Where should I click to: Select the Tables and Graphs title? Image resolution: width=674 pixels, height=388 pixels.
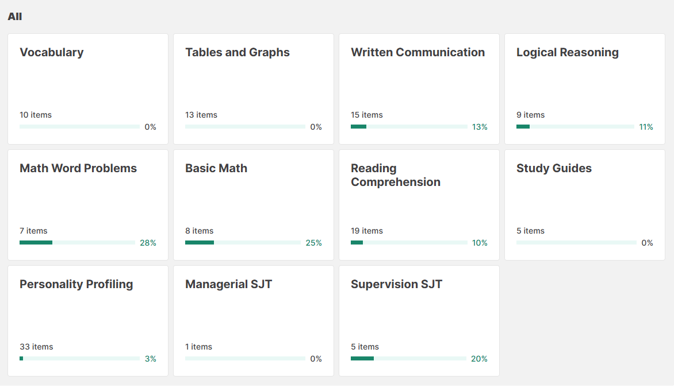pyautogui.click(x=237, y=52)
